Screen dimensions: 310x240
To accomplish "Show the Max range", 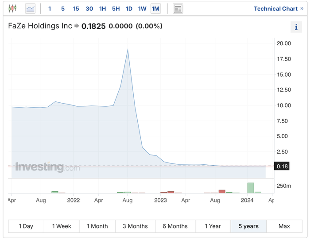I will [x=284, y=226].
